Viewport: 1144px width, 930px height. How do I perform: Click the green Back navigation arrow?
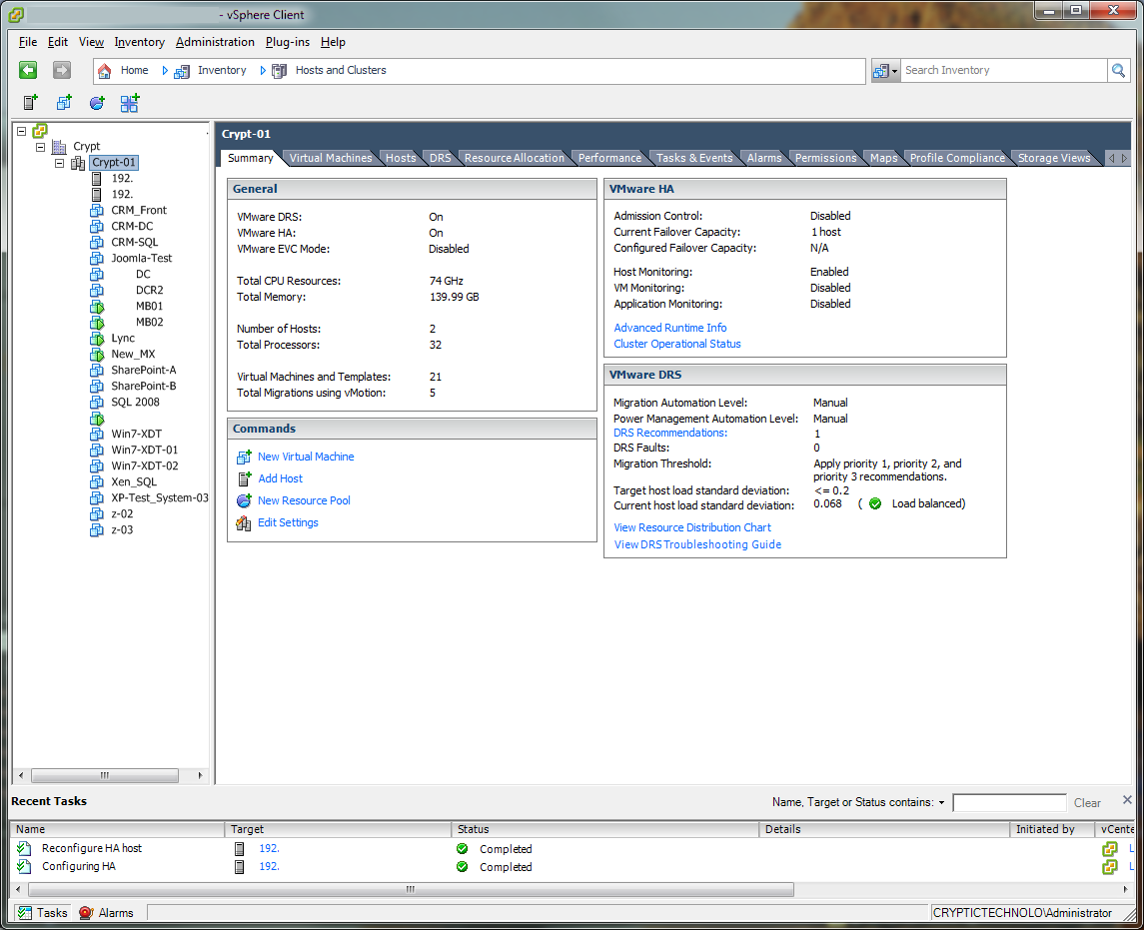[28, 70]
